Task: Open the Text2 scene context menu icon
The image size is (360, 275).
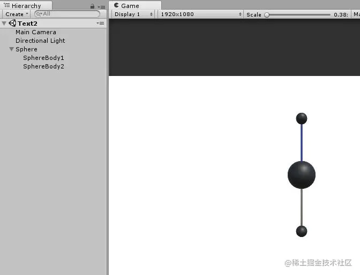Action: coord(100,23)
